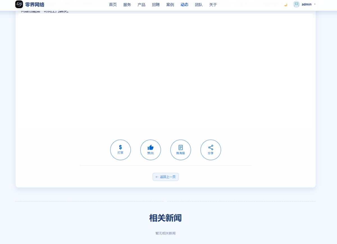This screenshot has width=337, height=244.
Task: Click the 零界网络 logo icon
Action: point(19,4)
